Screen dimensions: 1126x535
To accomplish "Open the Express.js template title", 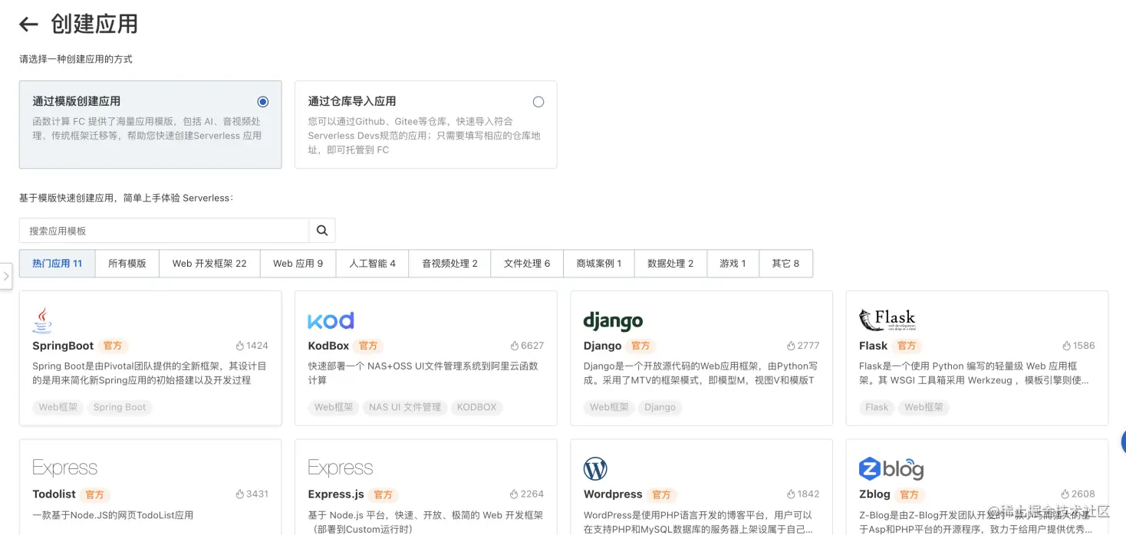I will click(x=336, y=494).
